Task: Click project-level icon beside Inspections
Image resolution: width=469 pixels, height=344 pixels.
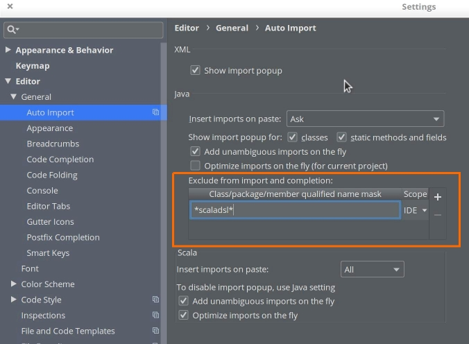Action: pyautogui.click(x=156, y=316)
